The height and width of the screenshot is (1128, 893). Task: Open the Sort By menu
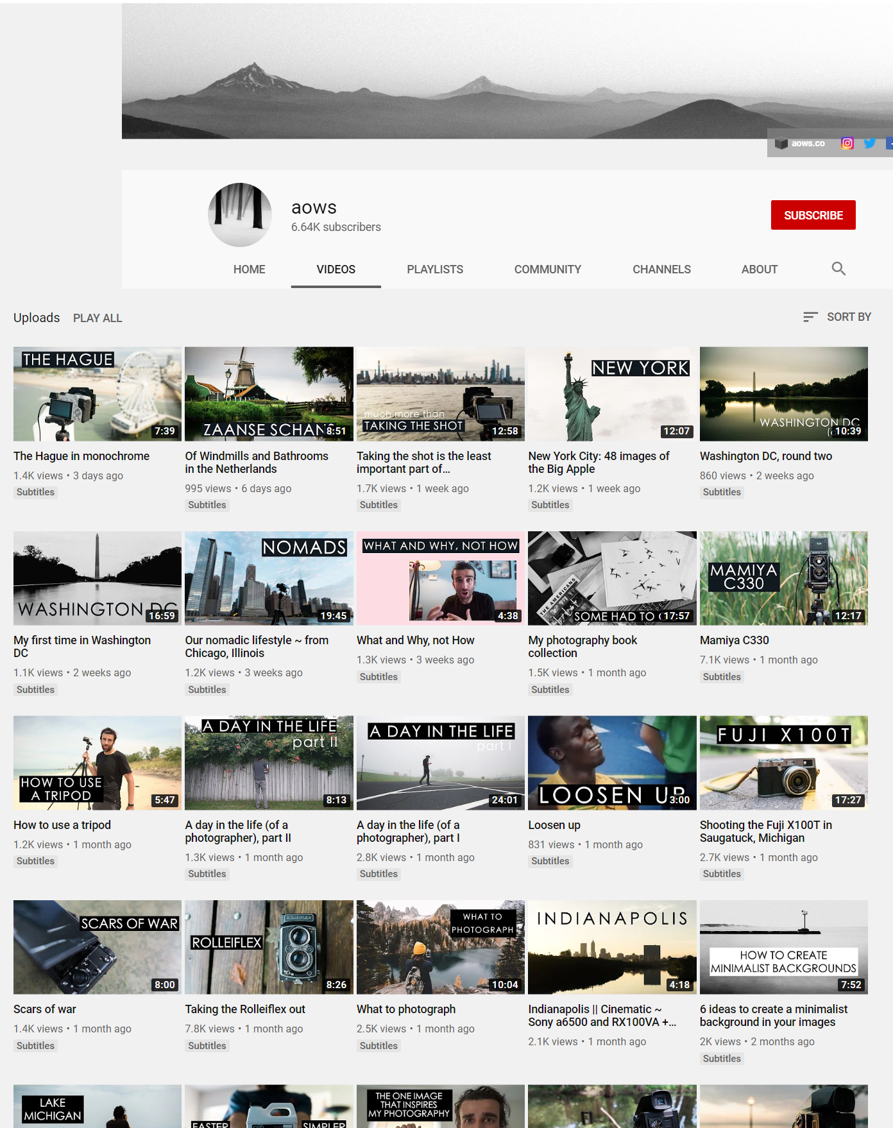click(837, 317)
